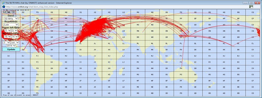262x98 pixels.
Task: Click the KI grid square on Africa
Action: [109, 62]
